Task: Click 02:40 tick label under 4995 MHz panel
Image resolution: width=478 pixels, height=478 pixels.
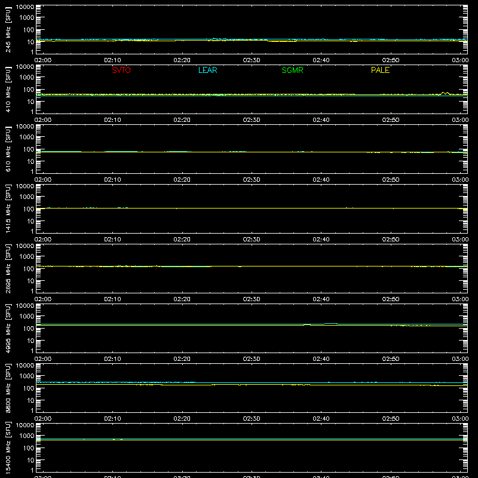Action: point(321,359)
